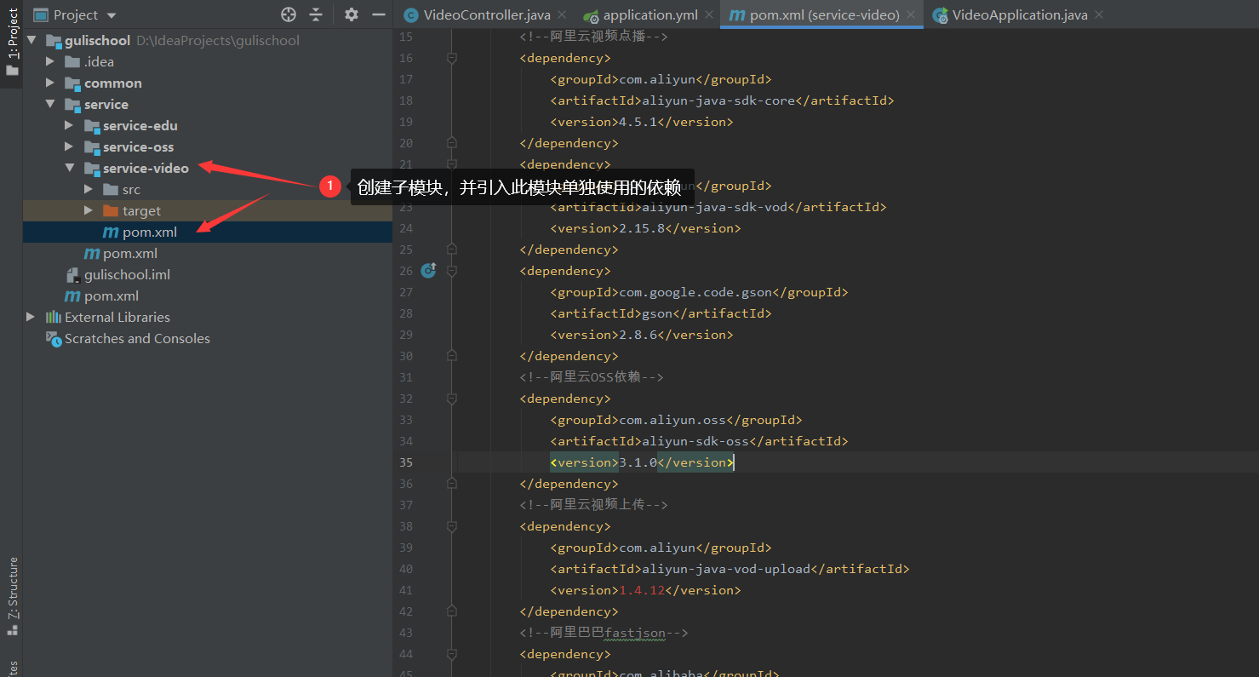Expand the src folder
The height and width of the screenshot is (677, 1259).
89,189
